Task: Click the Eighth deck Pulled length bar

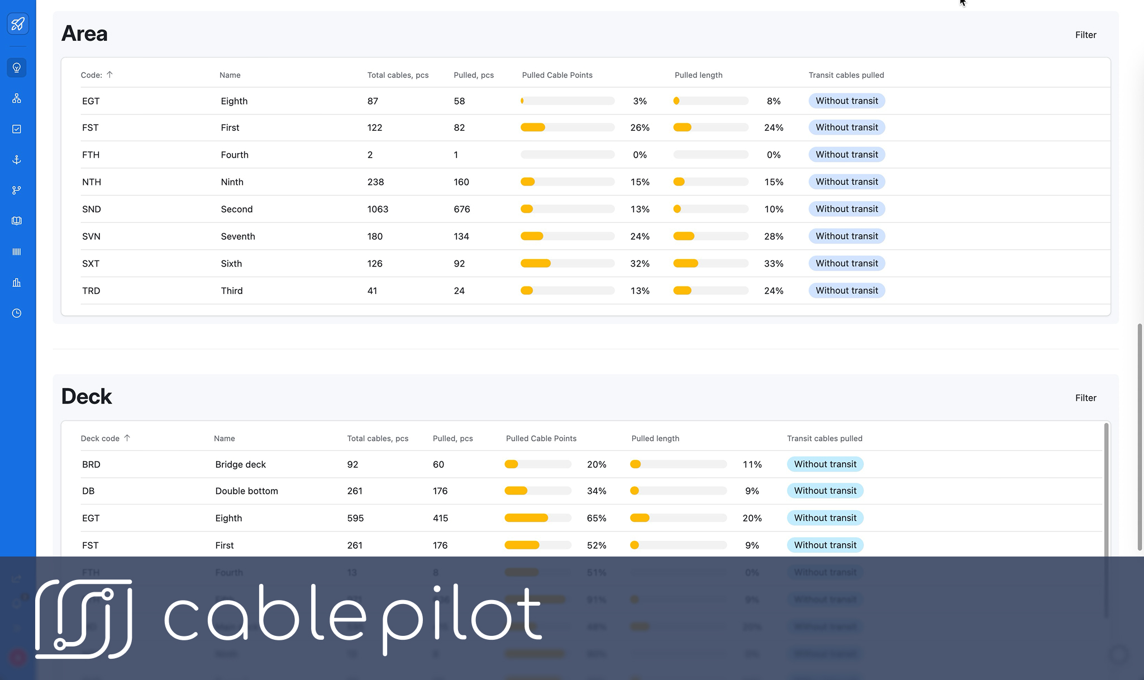Action: (678, 518)
